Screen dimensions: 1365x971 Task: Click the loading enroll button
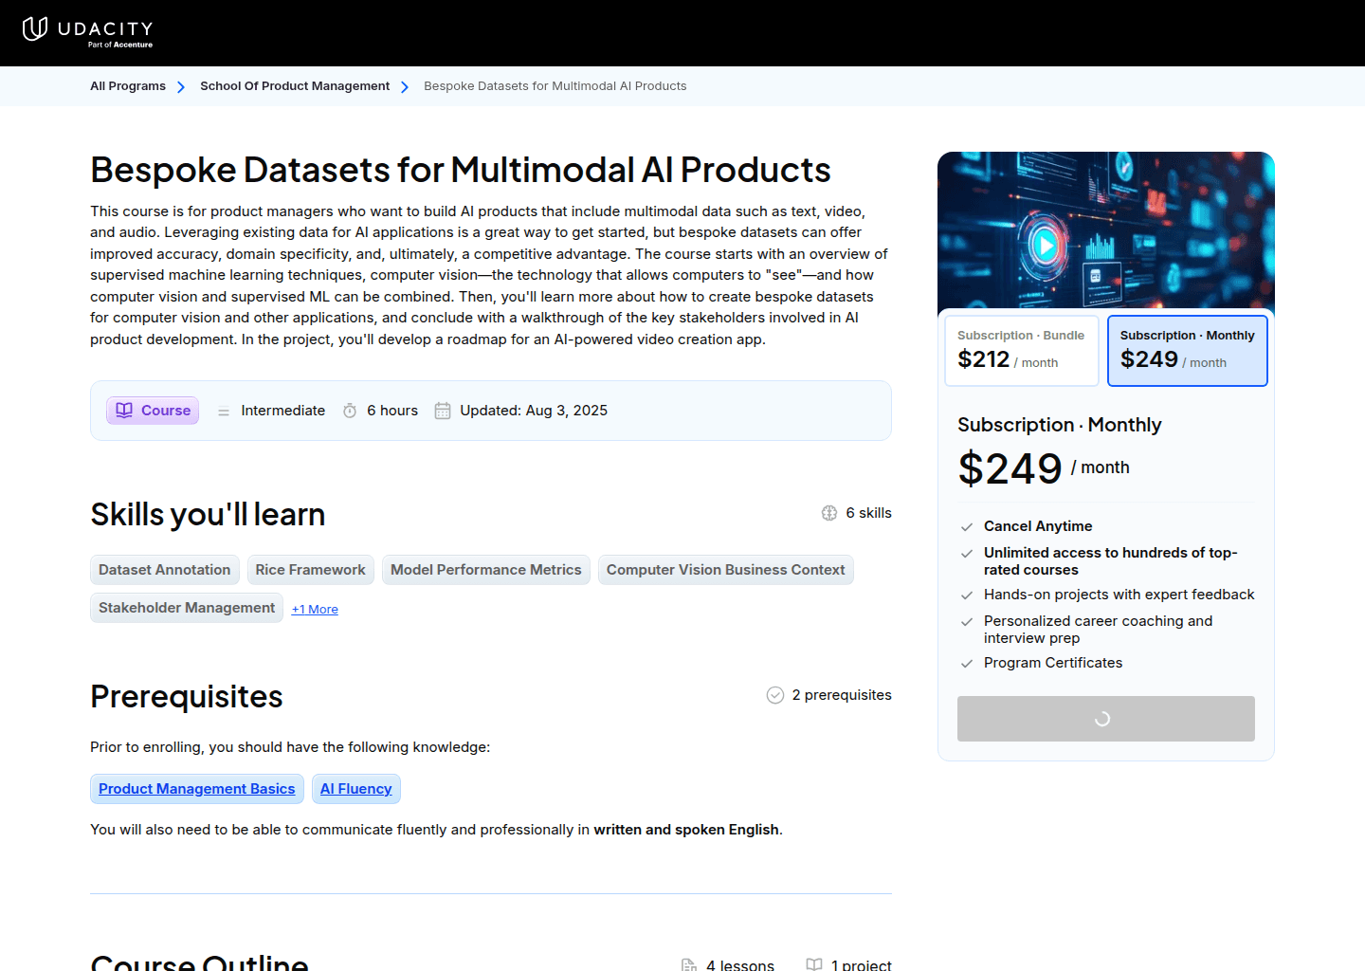[x=1105, y=719]
